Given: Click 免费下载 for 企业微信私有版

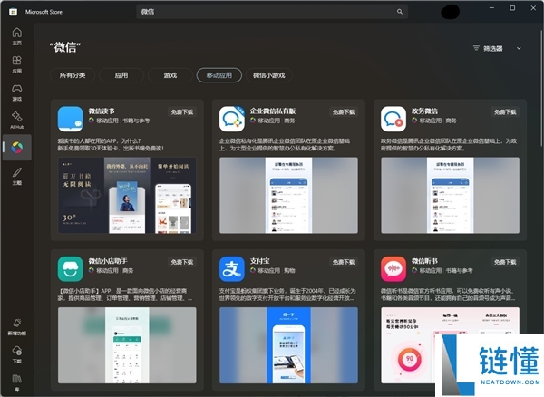Looking at the screenshot, I should pos(344,112).
